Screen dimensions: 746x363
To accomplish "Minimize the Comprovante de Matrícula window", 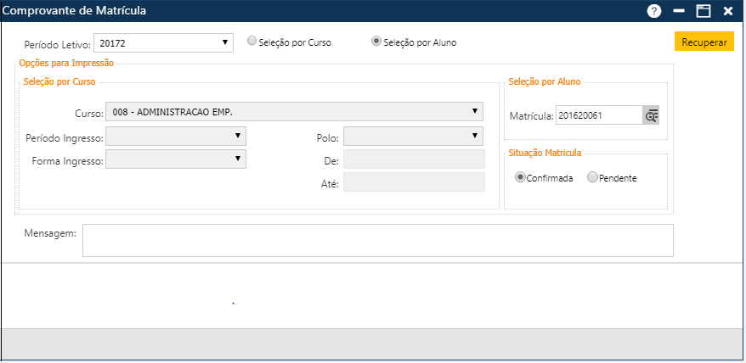I will tap(679, 11).
